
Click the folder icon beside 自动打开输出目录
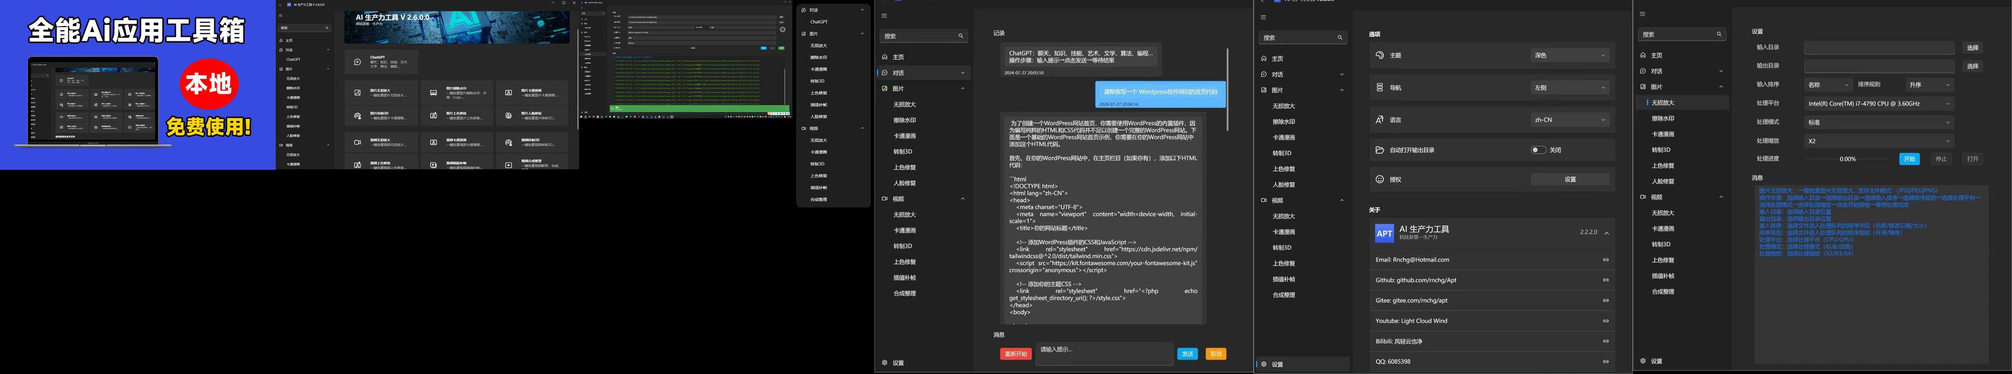tap(1379, 150)
